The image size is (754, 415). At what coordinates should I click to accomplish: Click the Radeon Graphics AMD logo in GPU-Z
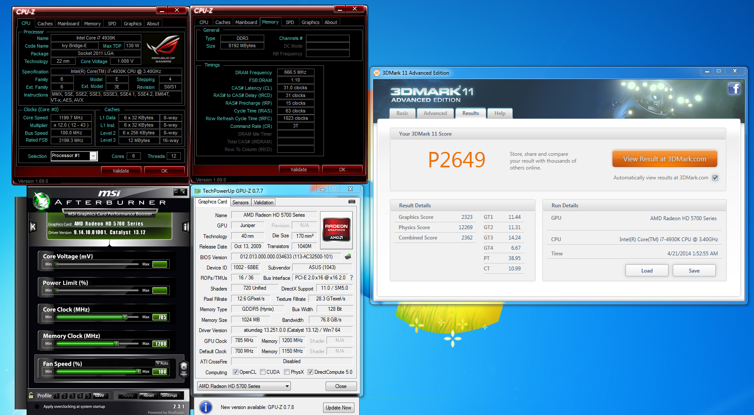336,230
